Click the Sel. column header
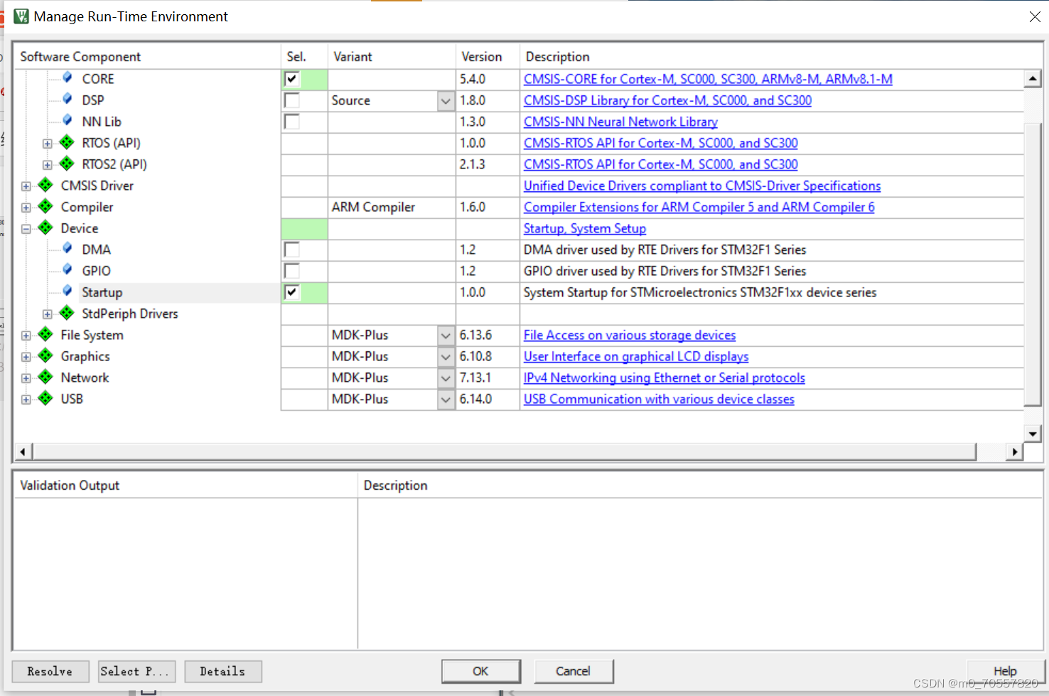The width and height of the screenshot is (1049, 696). [x=304, y=57]
